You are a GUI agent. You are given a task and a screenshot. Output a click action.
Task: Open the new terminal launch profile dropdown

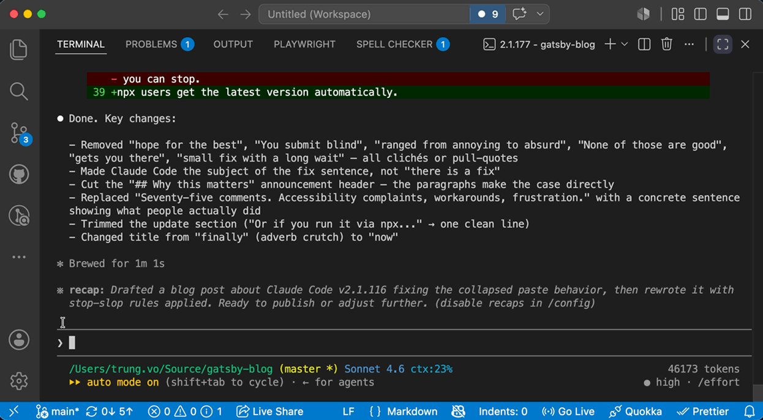tap(625, 44)
